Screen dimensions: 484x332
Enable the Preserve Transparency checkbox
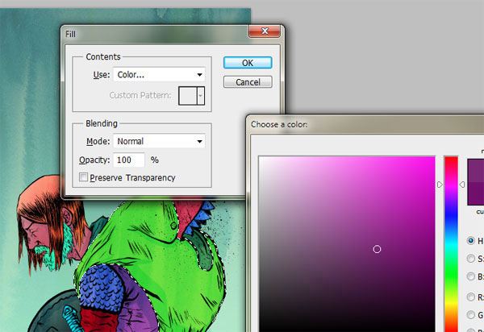(84, 177)
